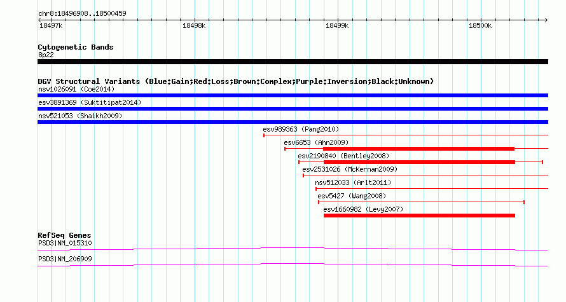
Task: Click the esv1660982 (Levy2007) label
Action: click(363, 209)
